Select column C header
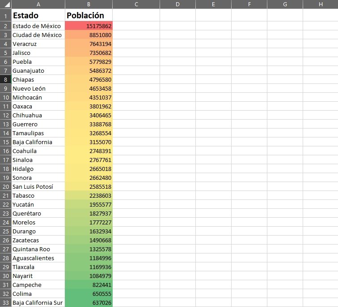 (x=136, y=4)
